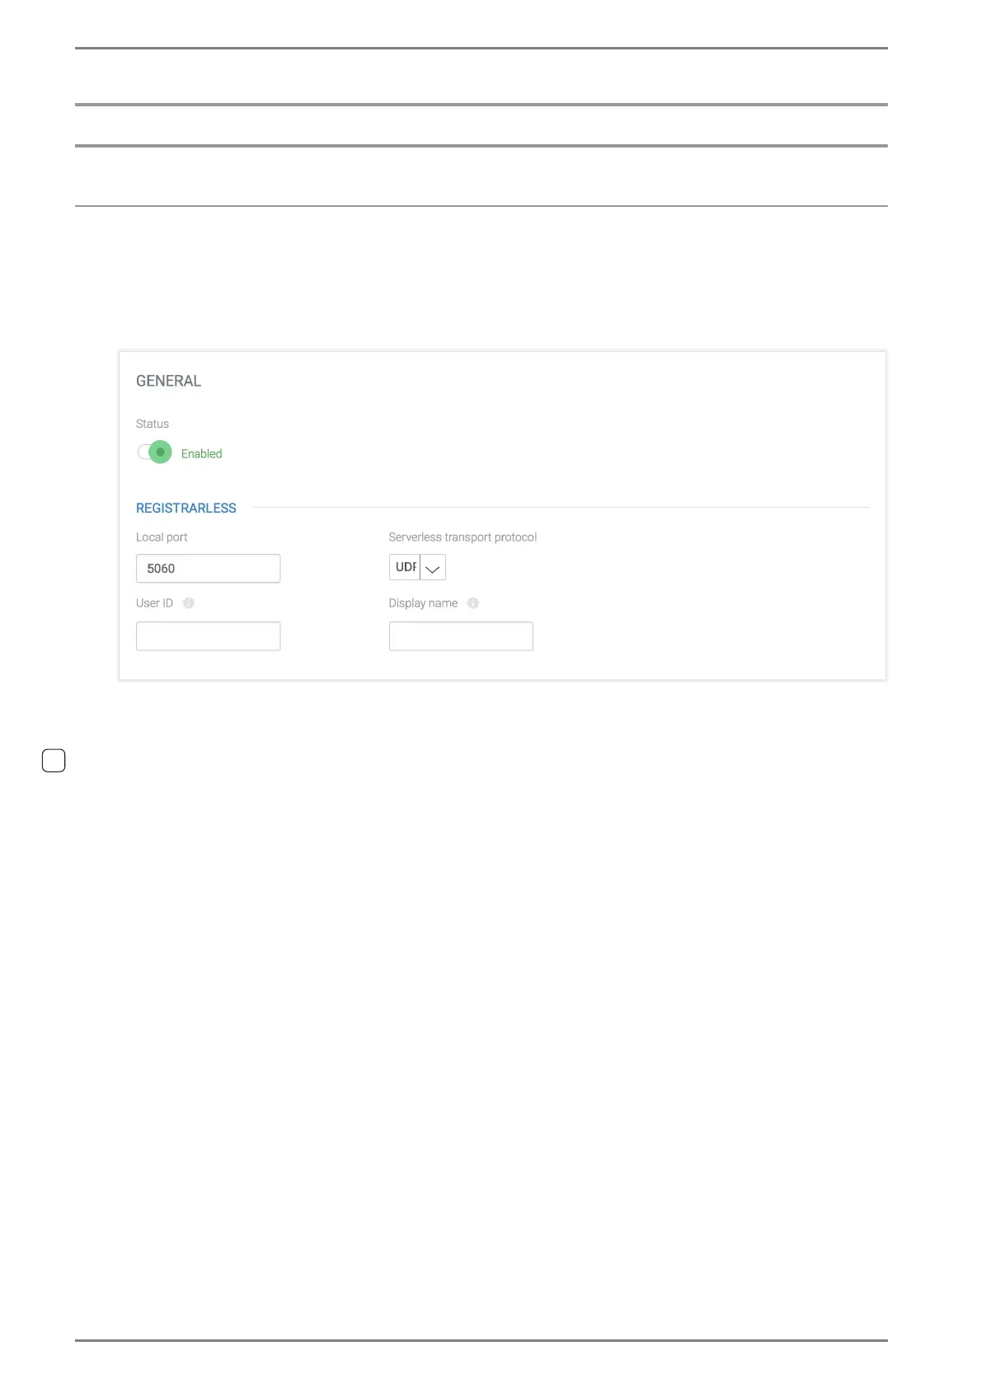Click the User ID info icon

189,603
